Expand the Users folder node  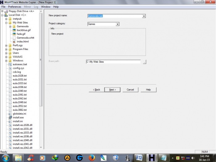pos(6,53)
